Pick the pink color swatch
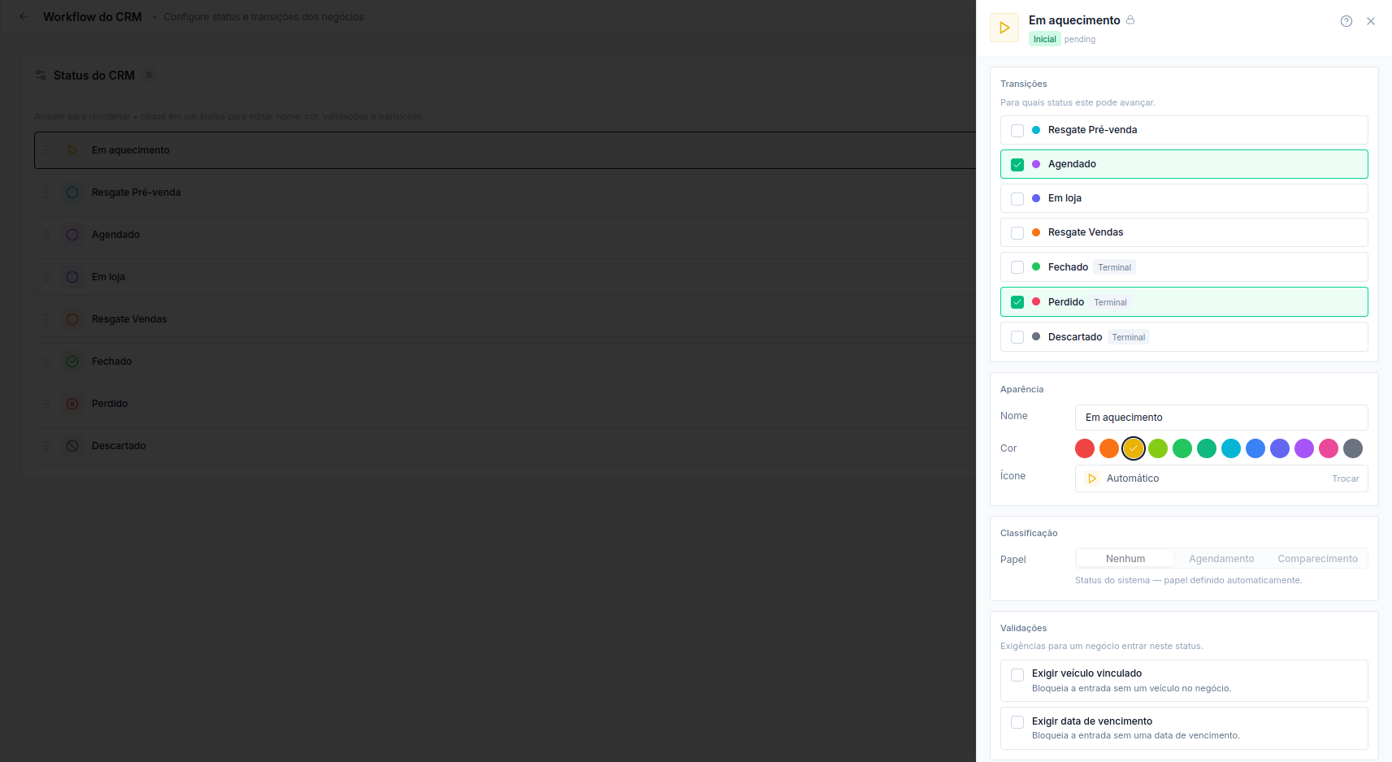This screenshot has width=1392, height=762. [x=1329, y=448]
